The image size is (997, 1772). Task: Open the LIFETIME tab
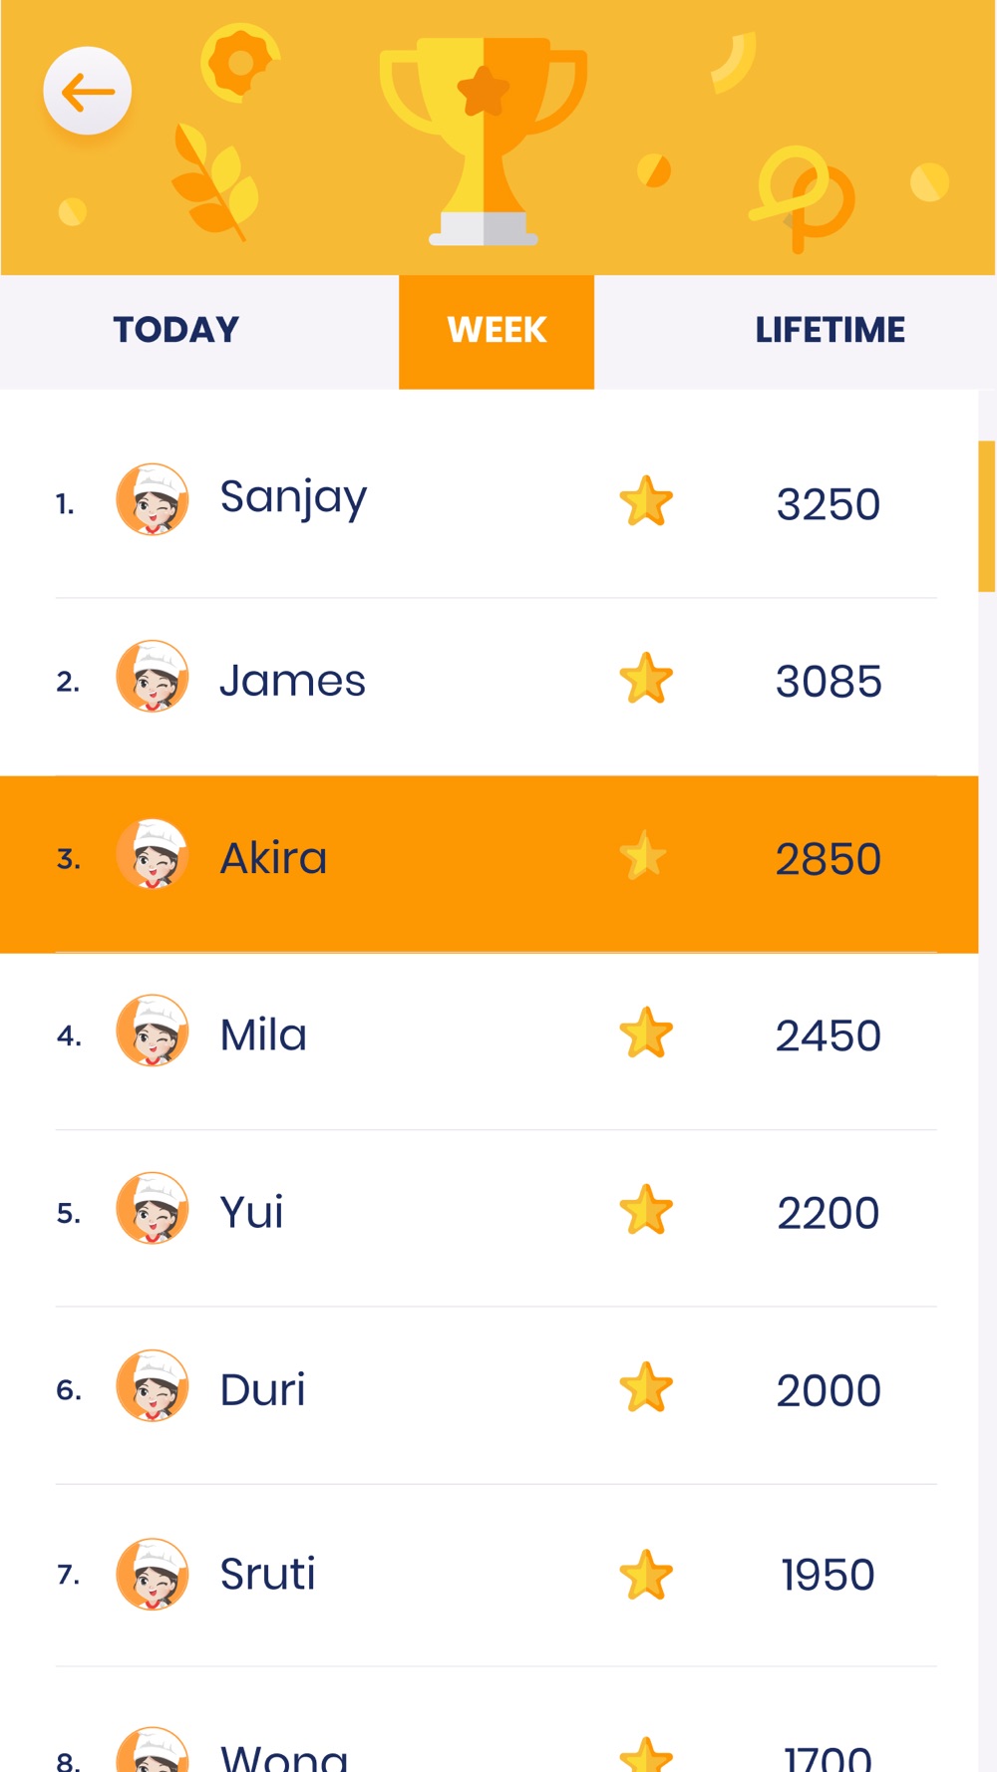coord(830,331)
